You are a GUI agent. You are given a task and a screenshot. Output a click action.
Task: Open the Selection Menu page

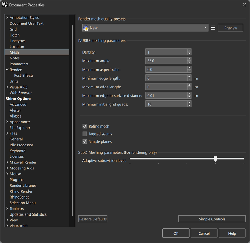tap(23, 203)
